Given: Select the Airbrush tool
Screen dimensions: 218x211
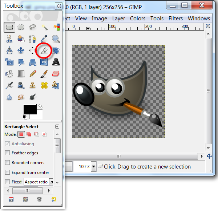Looking at the screenshot, I should tap(9, 85).
